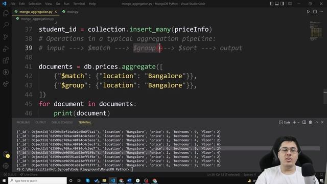The height and width of the screenshot is (184, 327).
Task: Open the Accounts icon with badge
Action: pyautogui.click(x=6, y=154)
